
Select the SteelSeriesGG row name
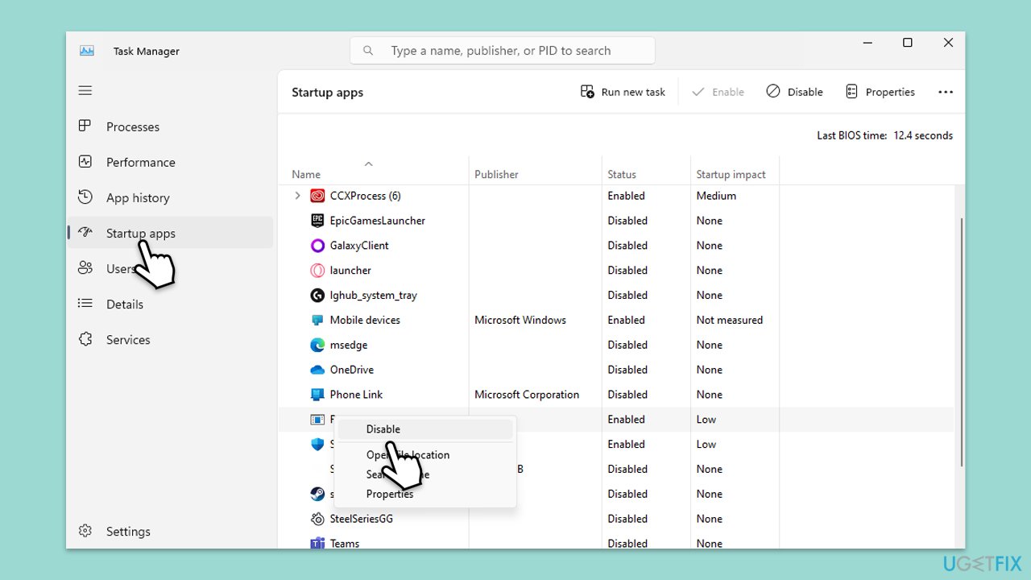coord(362,519)
